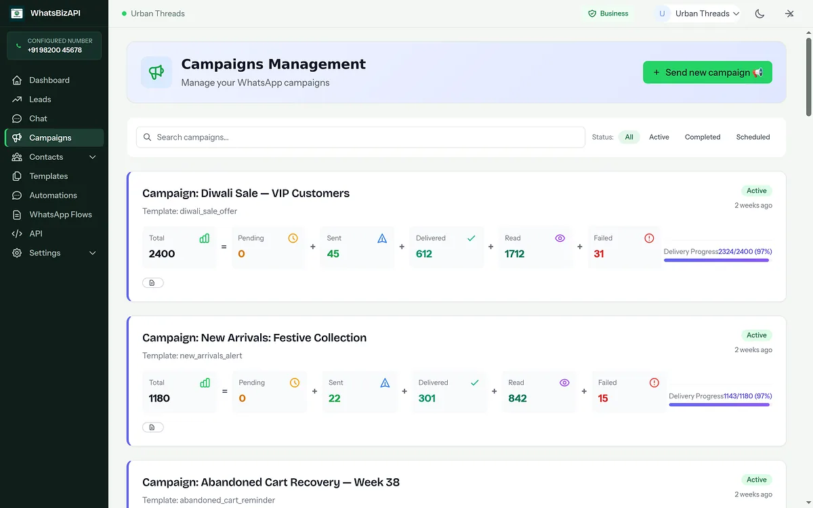Click the Diwali Sale delivery progress bar
This screenshot has width=813, height=508.
(x=717, y=260)
